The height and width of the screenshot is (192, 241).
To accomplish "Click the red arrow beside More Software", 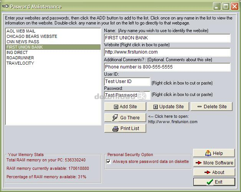I will click(x=198, y=163).
